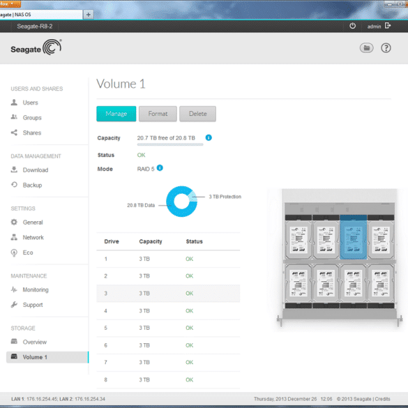This screenshot has width=408, height=408.
Task: Click the power icon in the top bar
Action: pos(353,26)
